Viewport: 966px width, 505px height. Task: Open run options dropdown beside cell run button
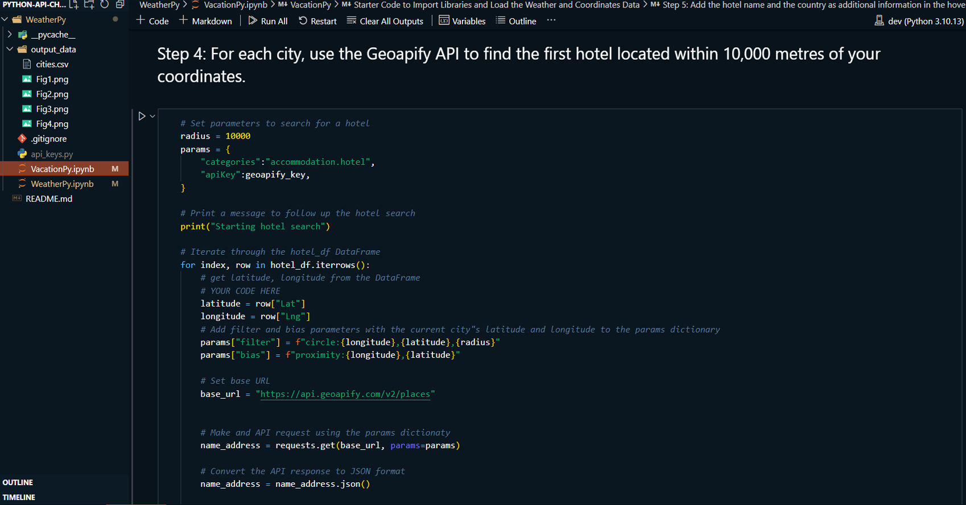pos(152,117)
